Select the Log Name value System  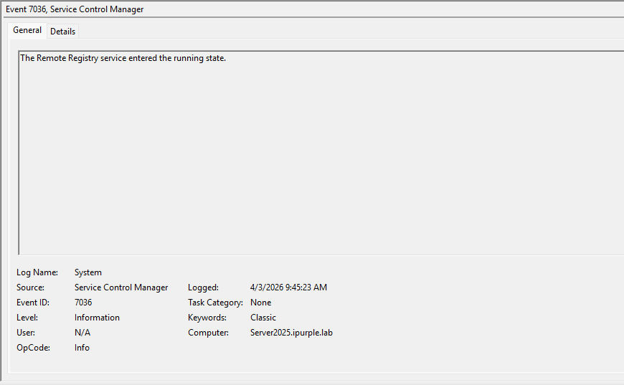click(88, 272)
